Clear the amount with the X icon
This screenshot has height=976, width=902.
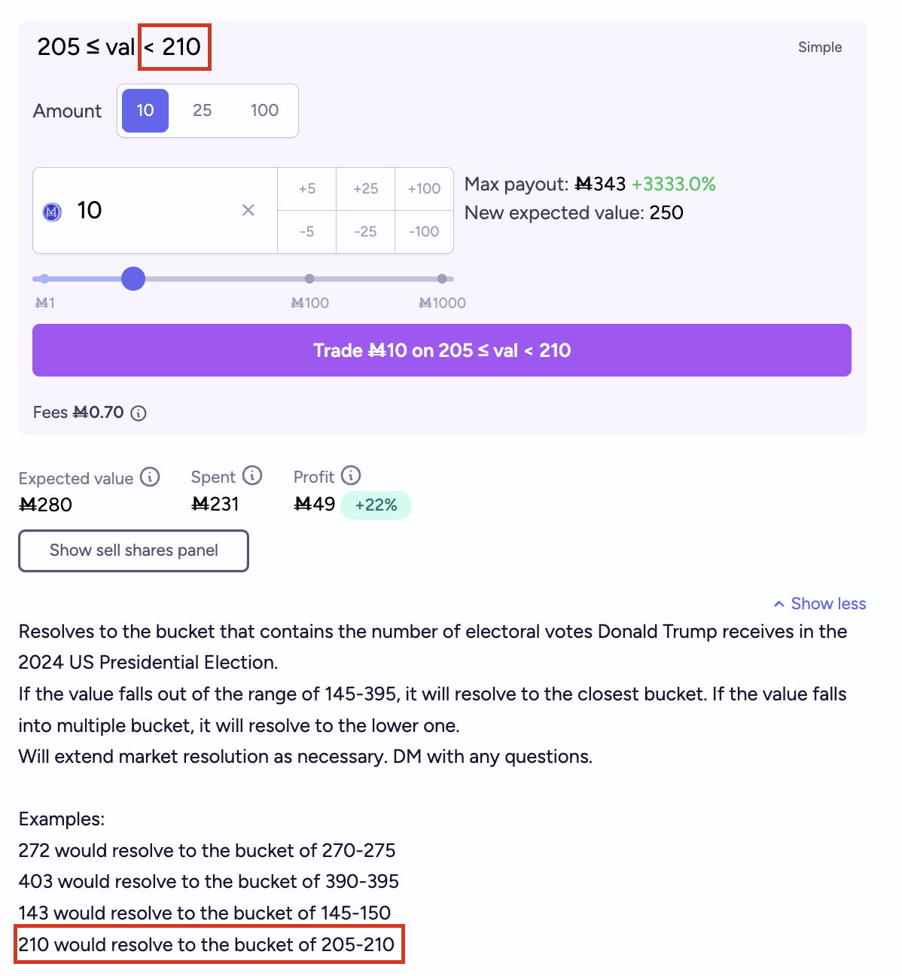pyautogui.click(x=248, y=210)
